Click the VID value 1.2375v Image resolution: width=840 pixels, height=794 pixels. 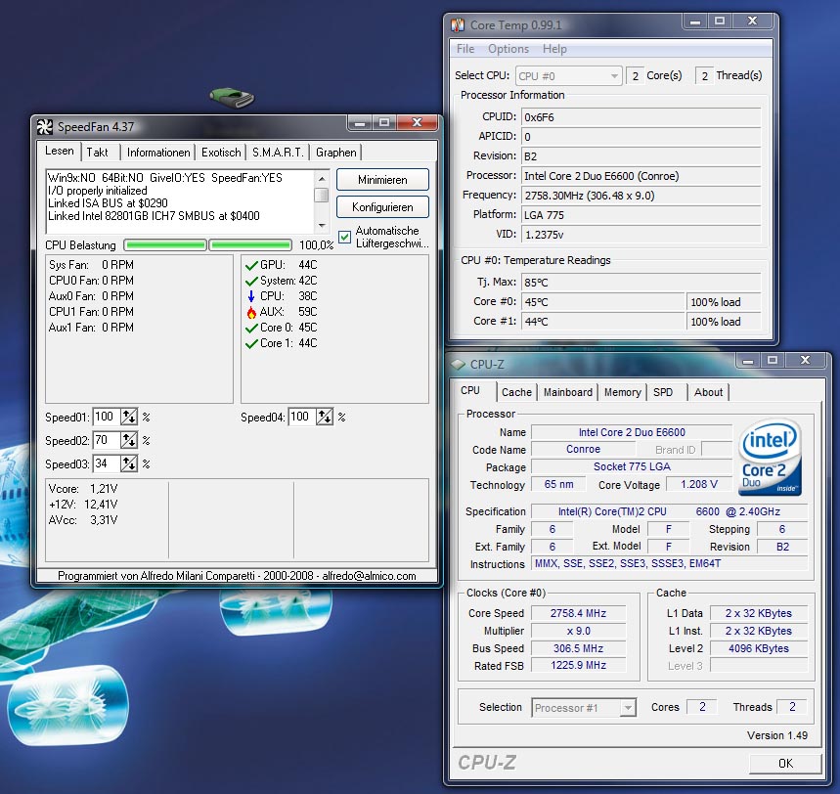pyautogui.click(x=641, y=235)
